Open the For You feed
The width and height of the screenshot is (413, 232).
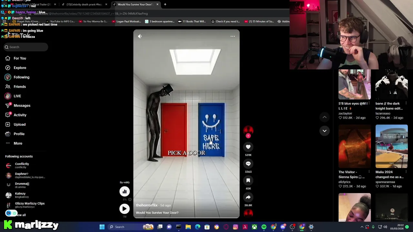point(15,58)
